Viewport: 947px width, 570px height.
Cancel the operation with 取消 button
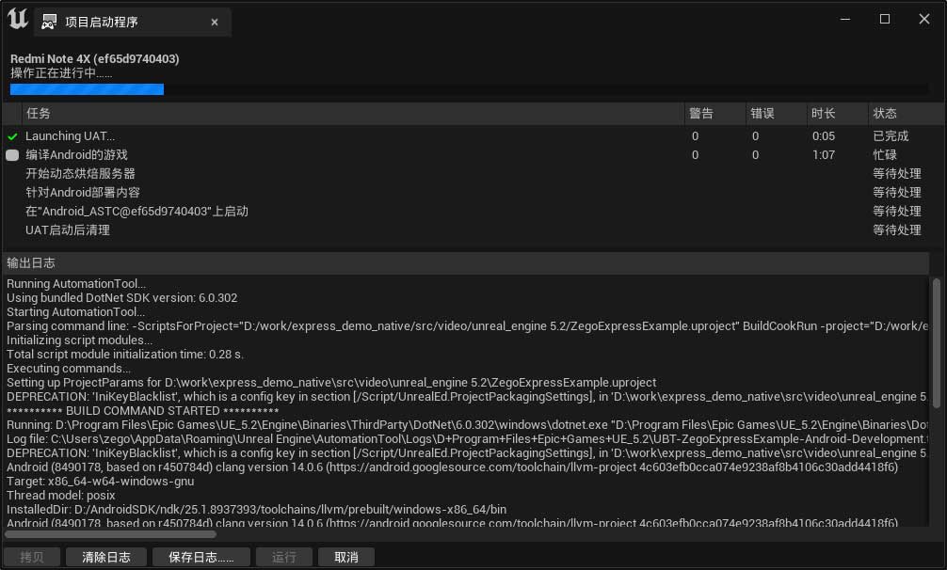[345, 557]
